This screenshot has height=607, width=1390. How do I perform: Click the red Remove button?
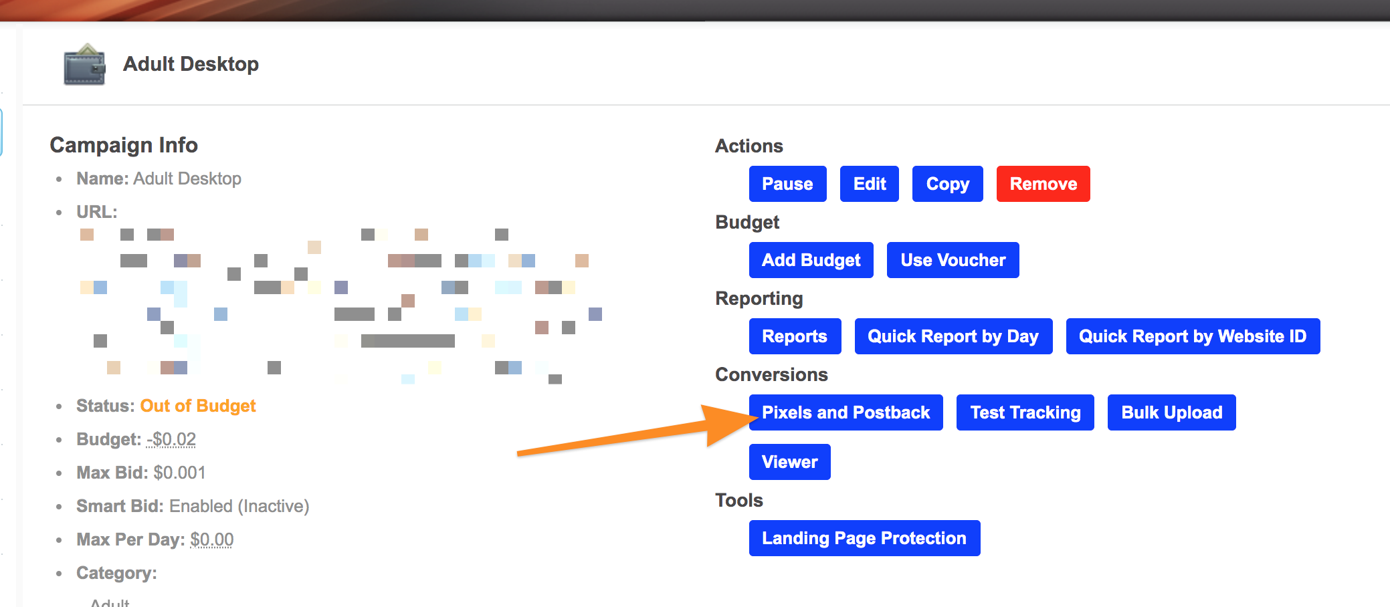(x=1043, y=184)
